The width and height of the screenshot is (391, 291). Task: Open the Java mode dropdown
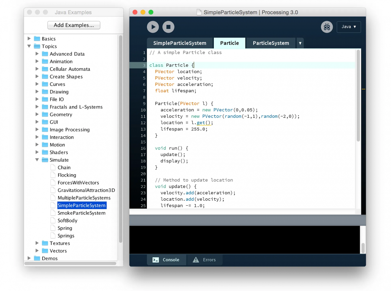348,27
